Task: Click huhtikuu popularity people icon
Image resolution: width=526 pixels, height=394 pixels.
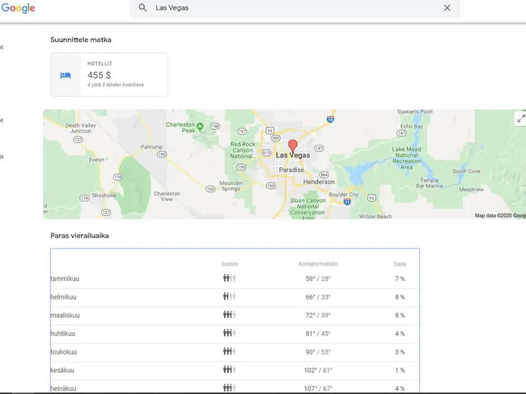Action: 230,333
